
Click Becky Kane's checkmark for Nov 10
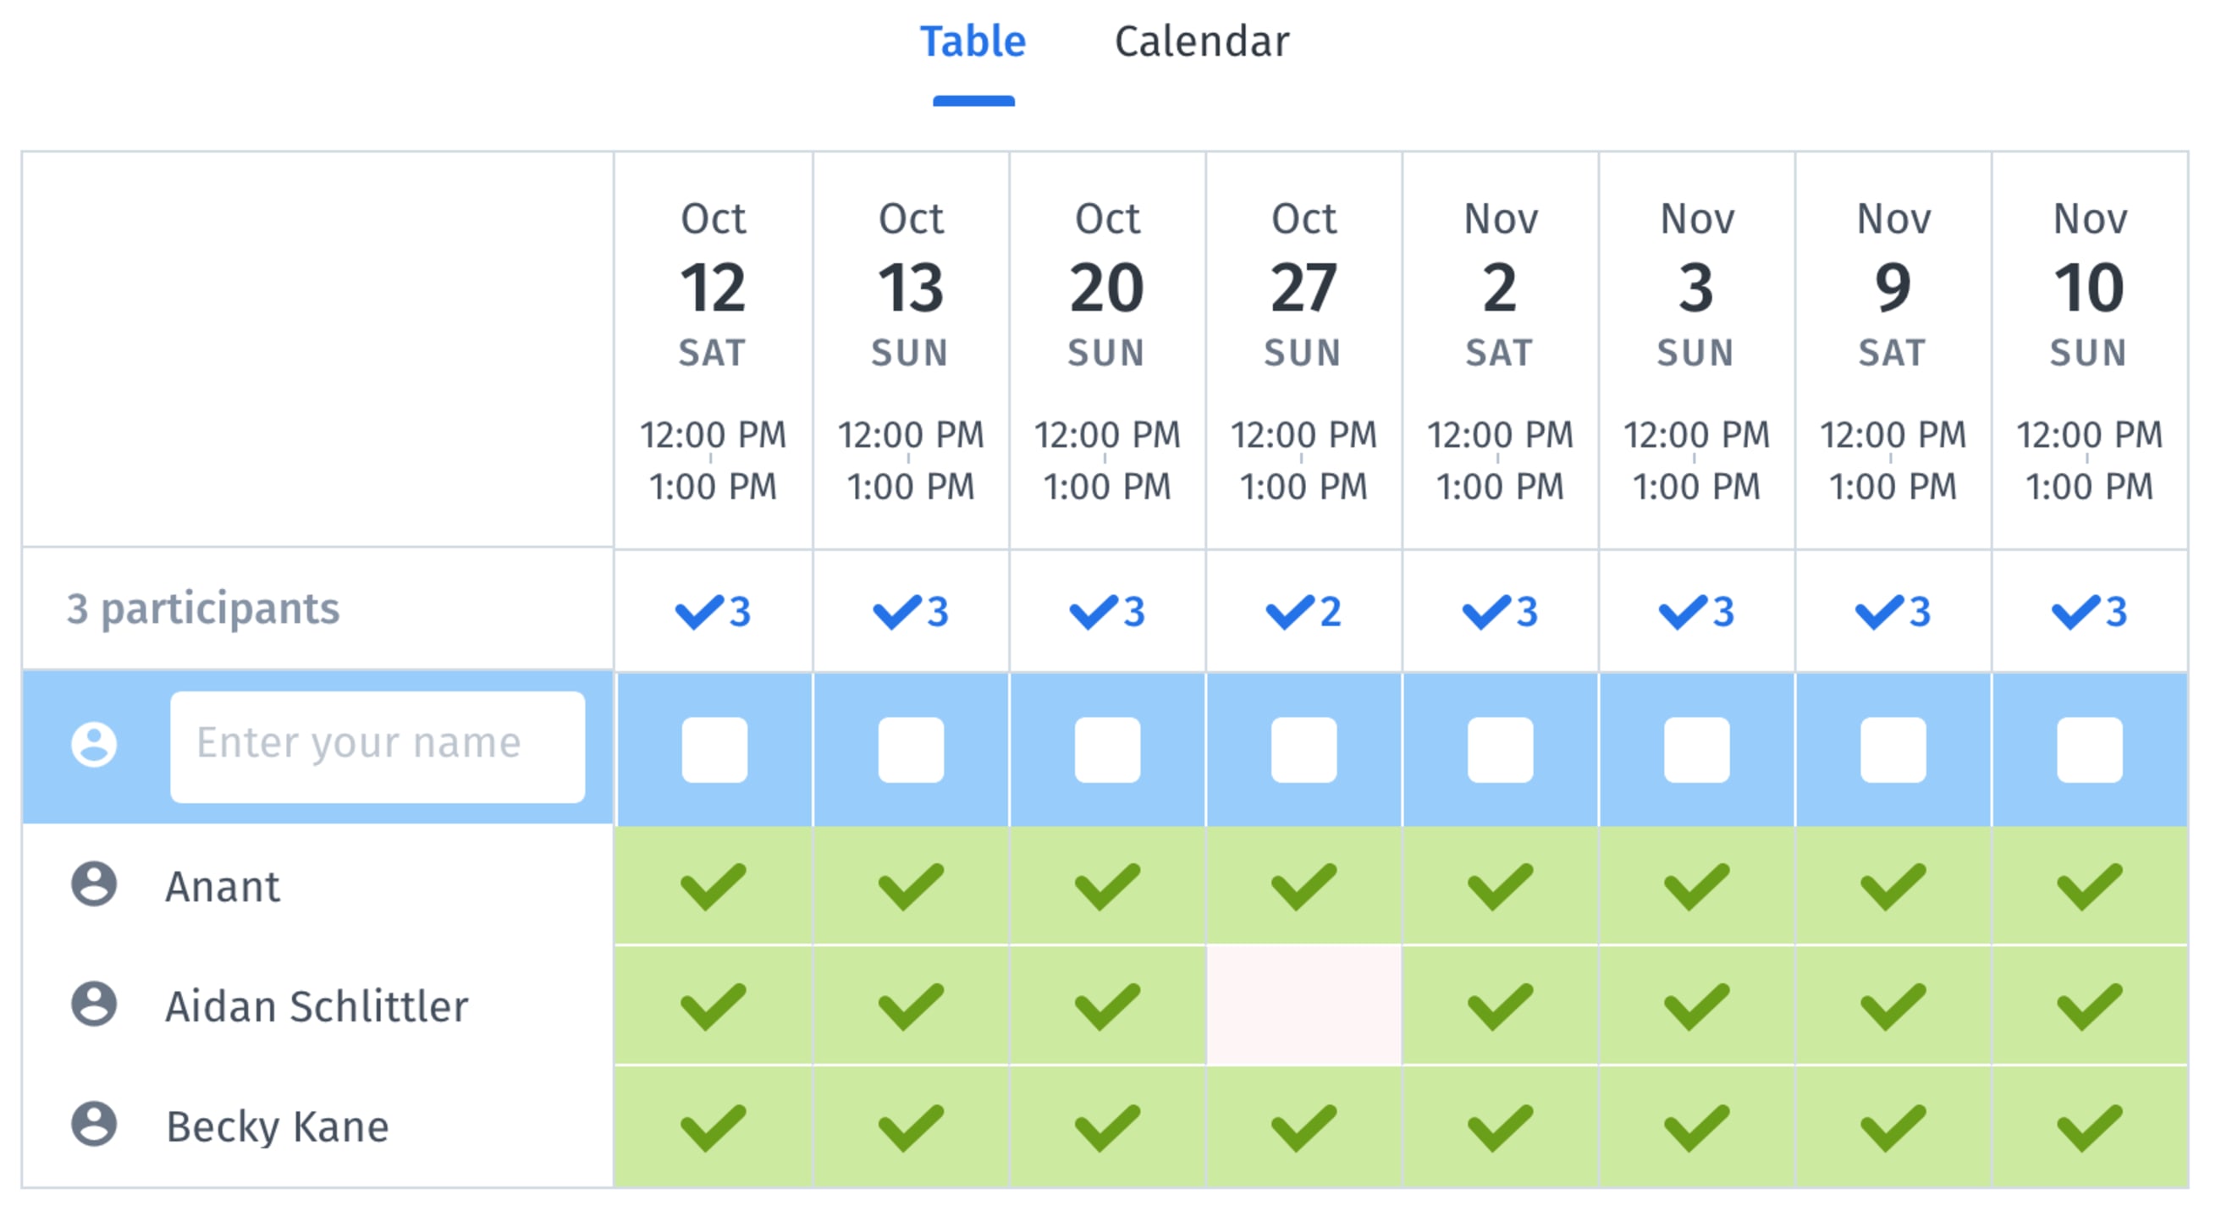2089,1127
